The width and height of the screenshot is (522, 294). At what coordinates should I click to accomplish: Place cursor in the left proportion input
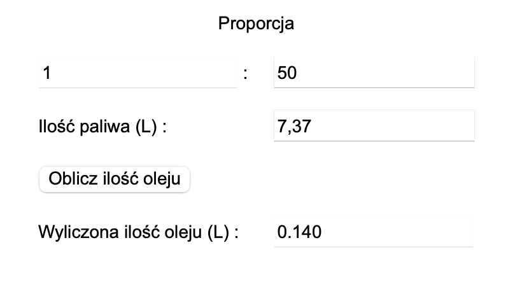tap(138, 73)
